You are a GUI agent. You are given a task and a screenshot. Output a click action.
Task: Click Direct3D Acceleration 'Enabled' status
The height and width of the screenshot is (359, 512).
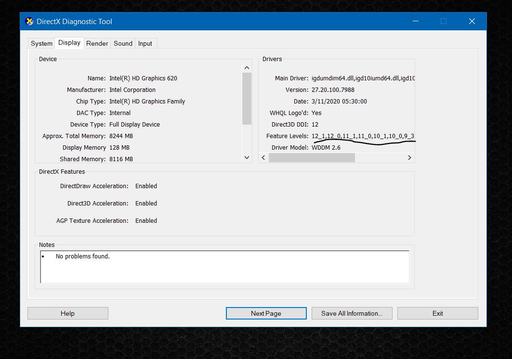pyautogui.click(x=146, y=204)
